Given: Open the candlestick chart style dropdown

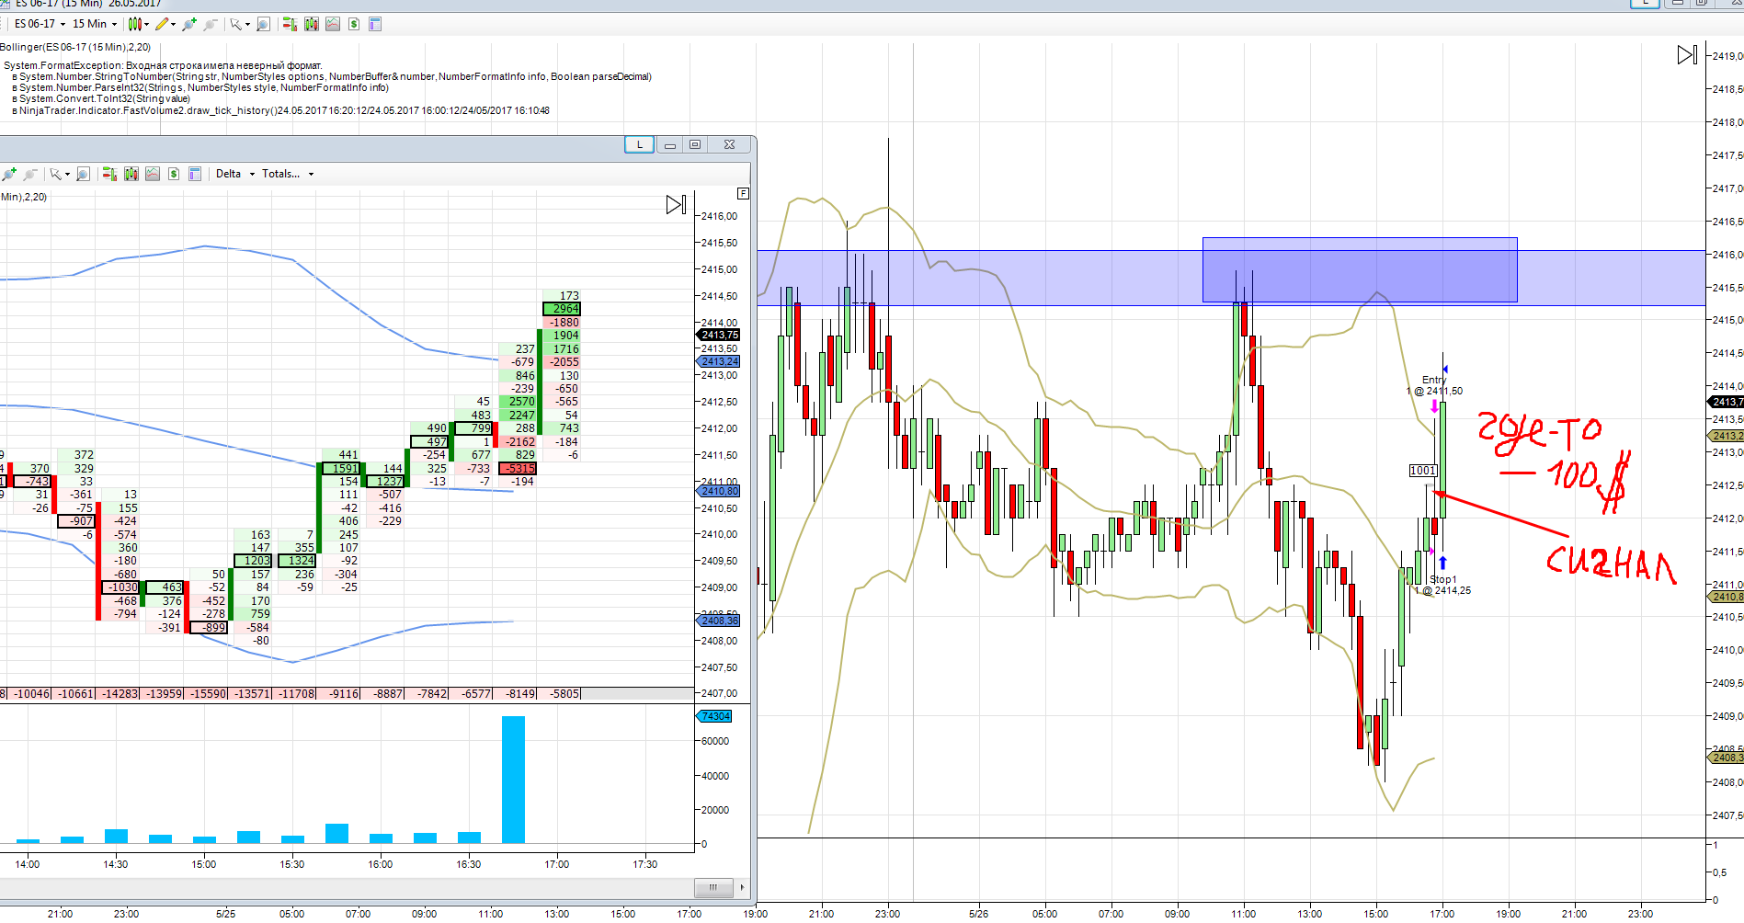Looking at the screenshot, I should coord(138,24).
